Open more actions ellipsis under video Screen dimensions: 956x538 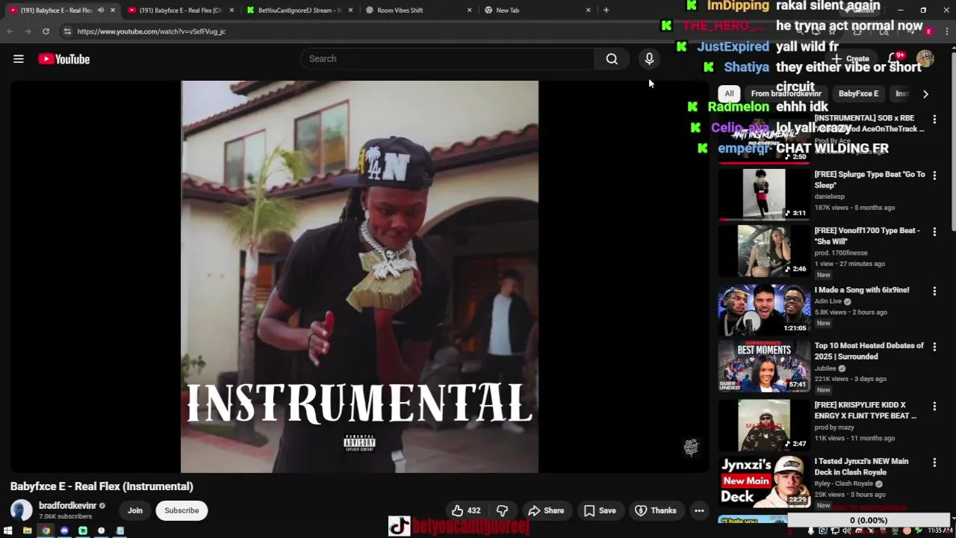click(x=699, y=510)
